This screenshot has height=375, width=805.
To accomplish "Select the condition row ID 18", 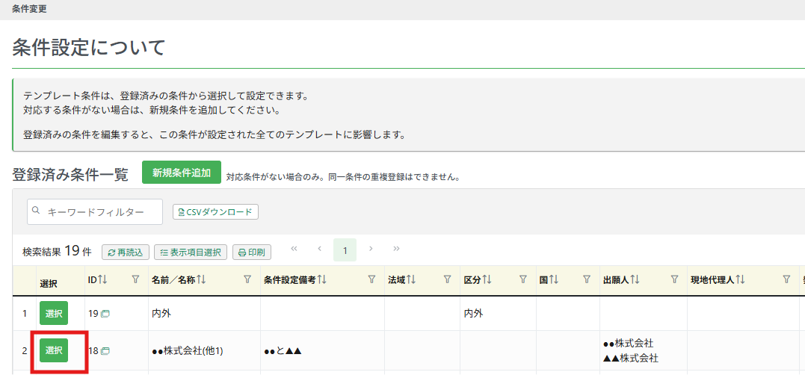I will [54, 351].
